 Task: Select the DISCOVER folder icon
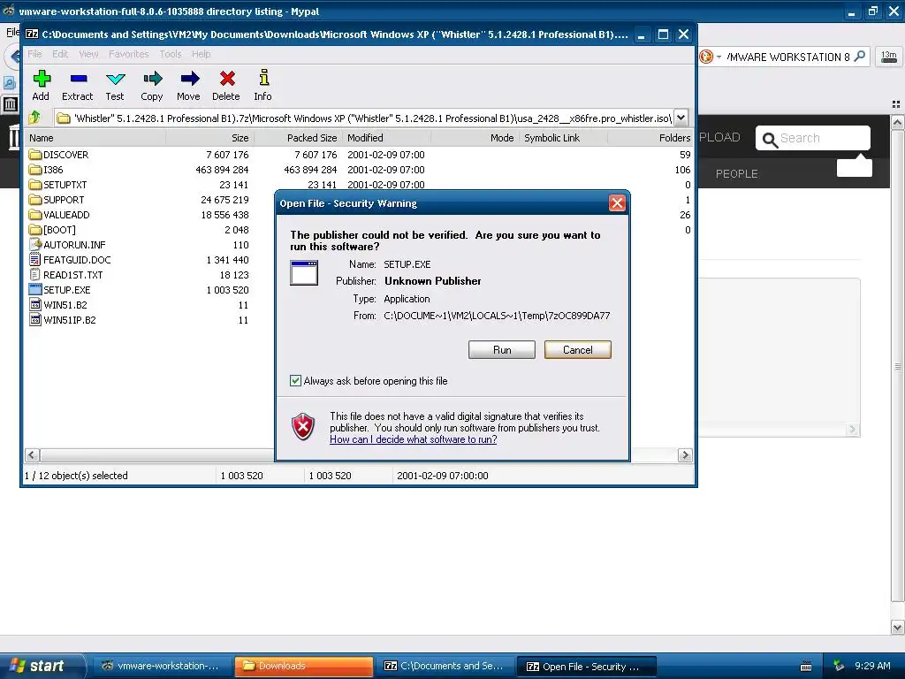click(35, 155)
